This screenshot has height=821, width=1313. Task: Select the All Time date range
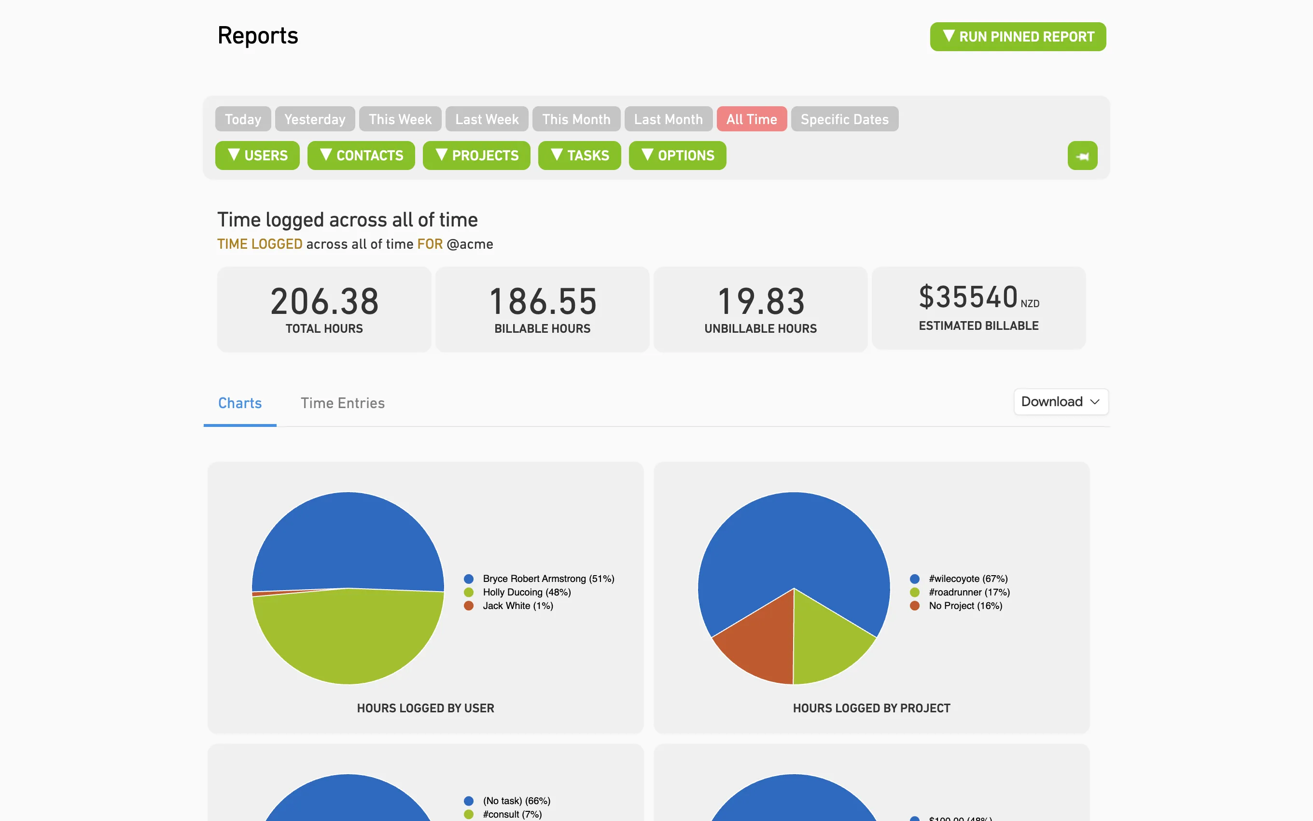coord(752,119)
